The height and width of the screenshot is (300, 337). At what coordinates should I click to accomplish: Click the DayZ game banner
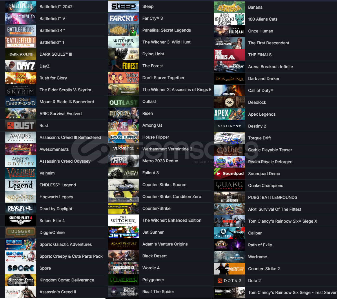point(21,66)
